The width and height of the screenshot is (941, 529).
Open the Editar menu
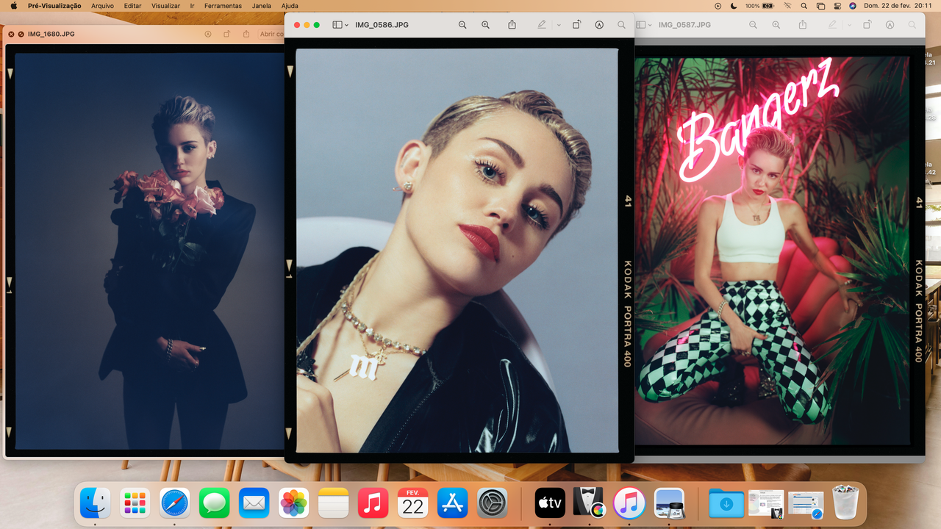click(132, 6)
